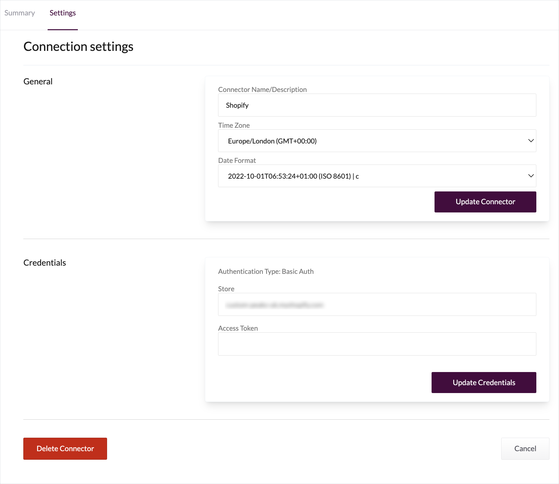
Task: Click the Connector Name/Description label
Action: [x=262, y=90]
